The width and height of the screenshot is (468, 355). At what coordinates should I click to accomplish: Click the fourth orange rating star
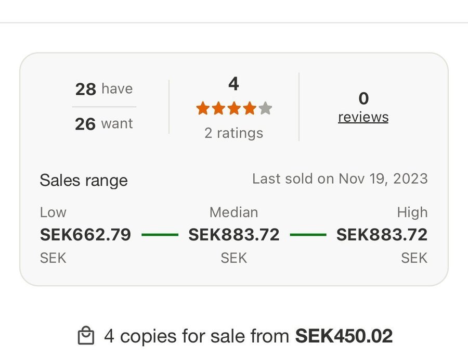[250, 108]
